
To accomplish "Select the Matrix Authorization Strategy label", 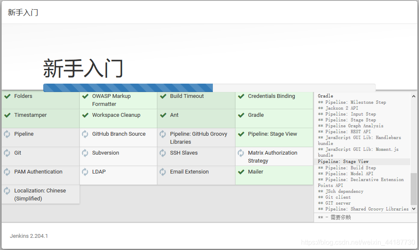I will point(272,157).
